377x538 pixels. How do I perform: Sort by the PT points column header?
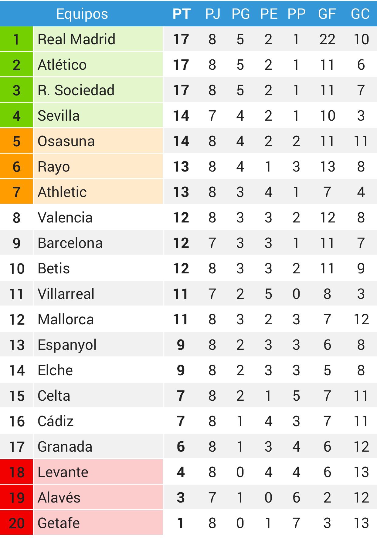pos(182,14)
